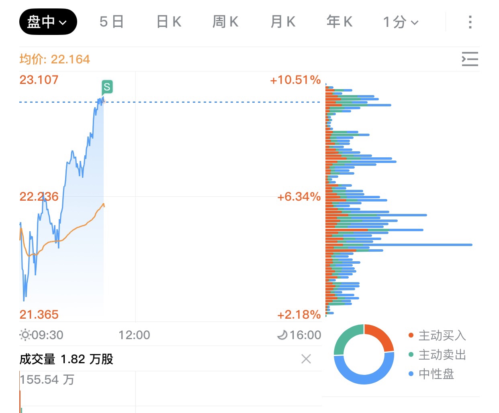Toggle the 主动卖出 legend item
The width and height of the screenshot is (499, 413).
tap(437, 354)
